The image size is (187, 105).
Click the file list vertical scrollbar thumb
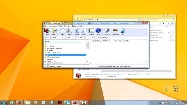coord(87,45)
